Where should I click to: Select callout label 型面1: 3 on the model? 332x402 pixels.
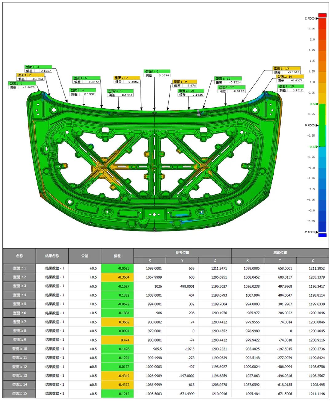tap(38, 67)
